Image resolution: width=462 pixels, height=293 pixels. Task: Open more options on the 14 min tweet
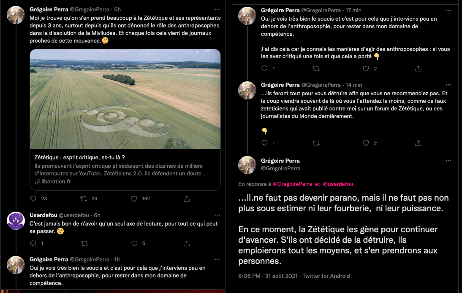point(448,85)
